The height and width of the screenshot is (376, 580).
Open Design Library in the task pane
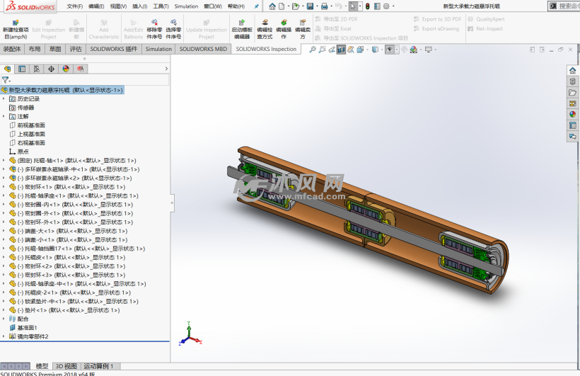(x=573, y=81)
